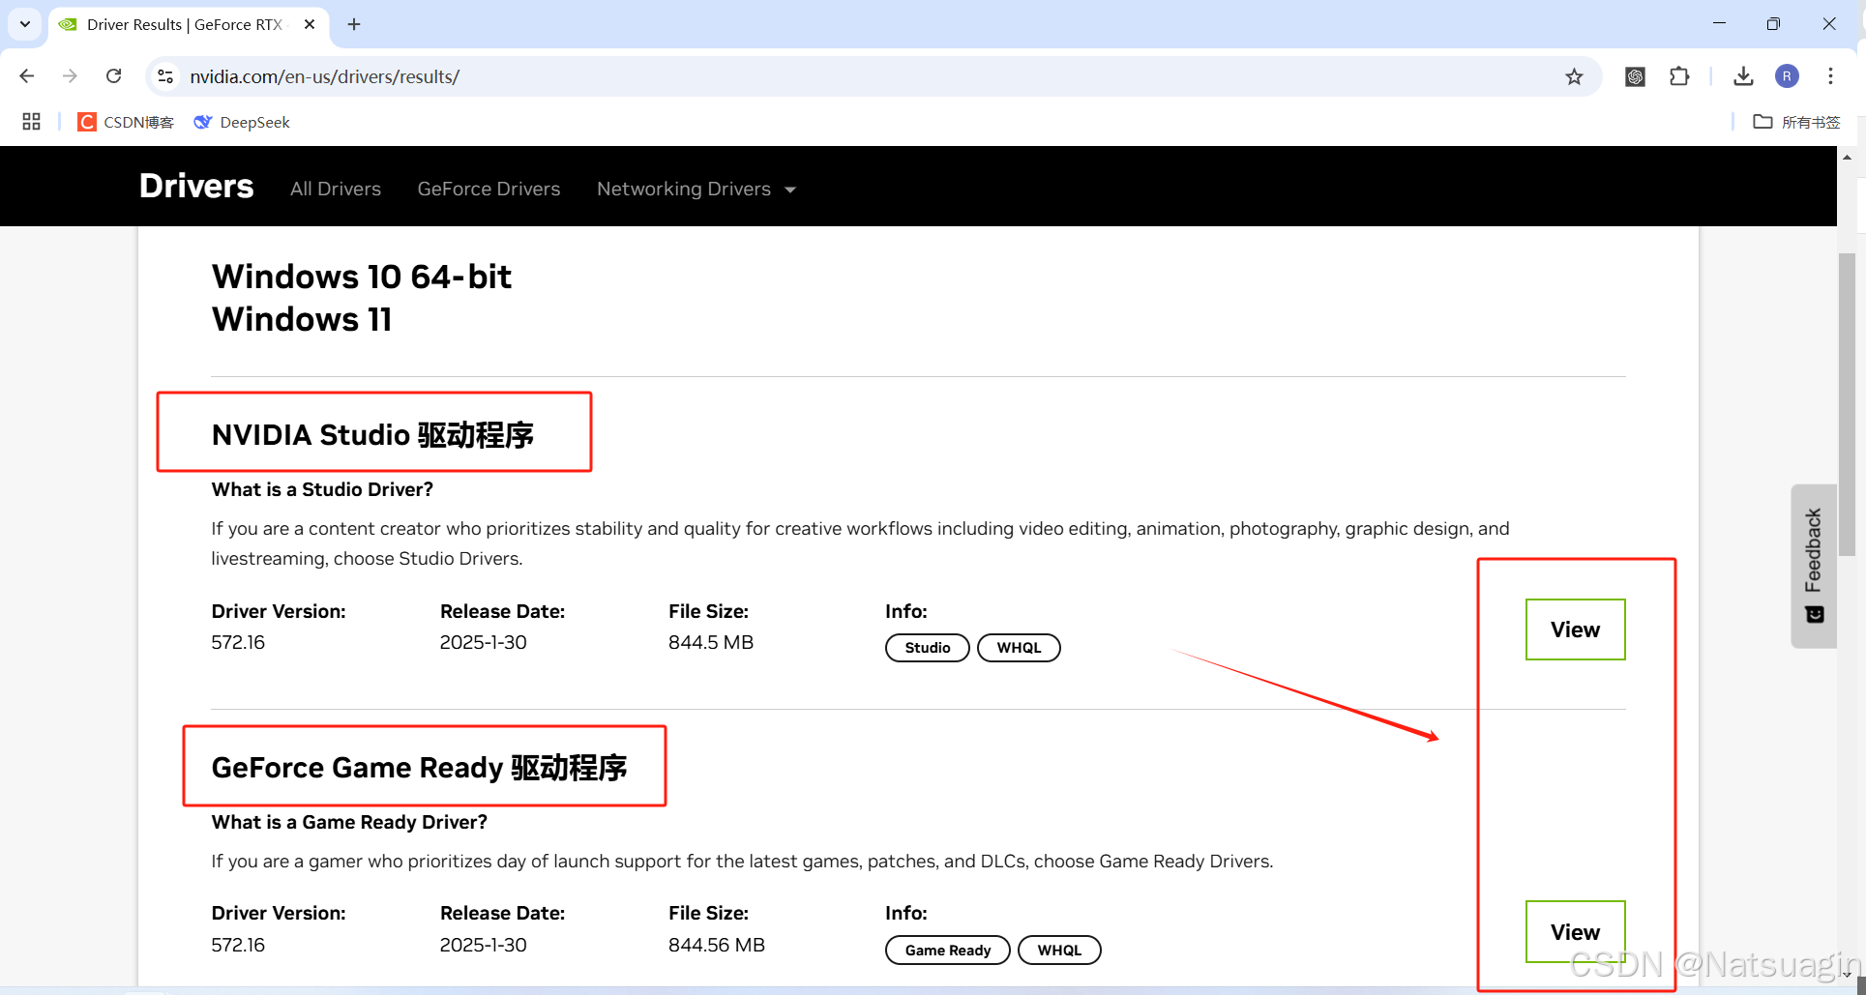The width and height of the screenshot is (1866, 995).
Task: Click the Game Ready info tag
Action: point(947,951)
